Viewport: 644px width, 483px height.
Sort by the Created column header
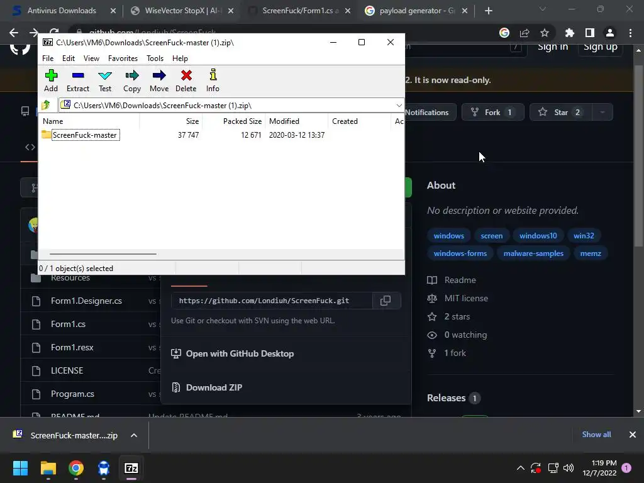[359, 121]
